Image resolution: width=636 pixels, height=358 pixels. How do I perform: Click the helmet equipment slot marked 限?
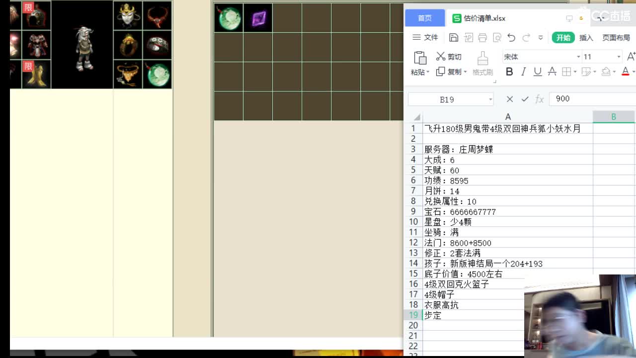pyautogui.click(x=36, y=15)
